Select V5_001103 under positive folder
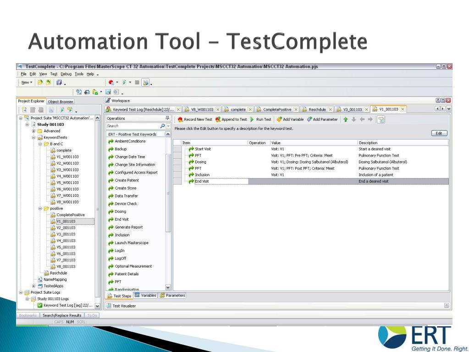The width and height of the screenshot is (469, 352). (63, 247)
